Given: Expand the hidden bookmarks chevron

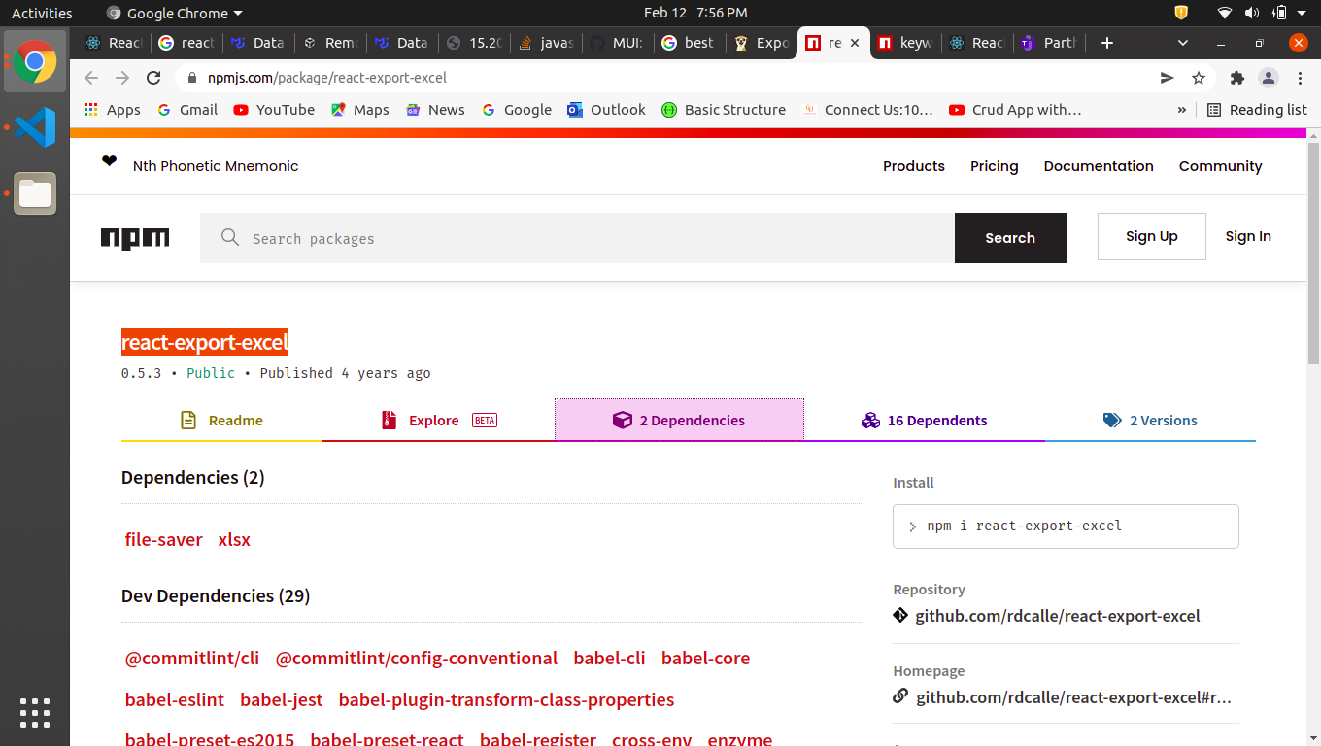Looking at the screenshot, I should click(1182, 110).
